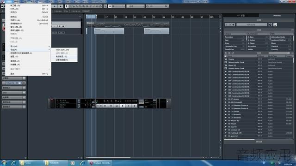Open the Style filter column dropdown

[x=282, y=34]
